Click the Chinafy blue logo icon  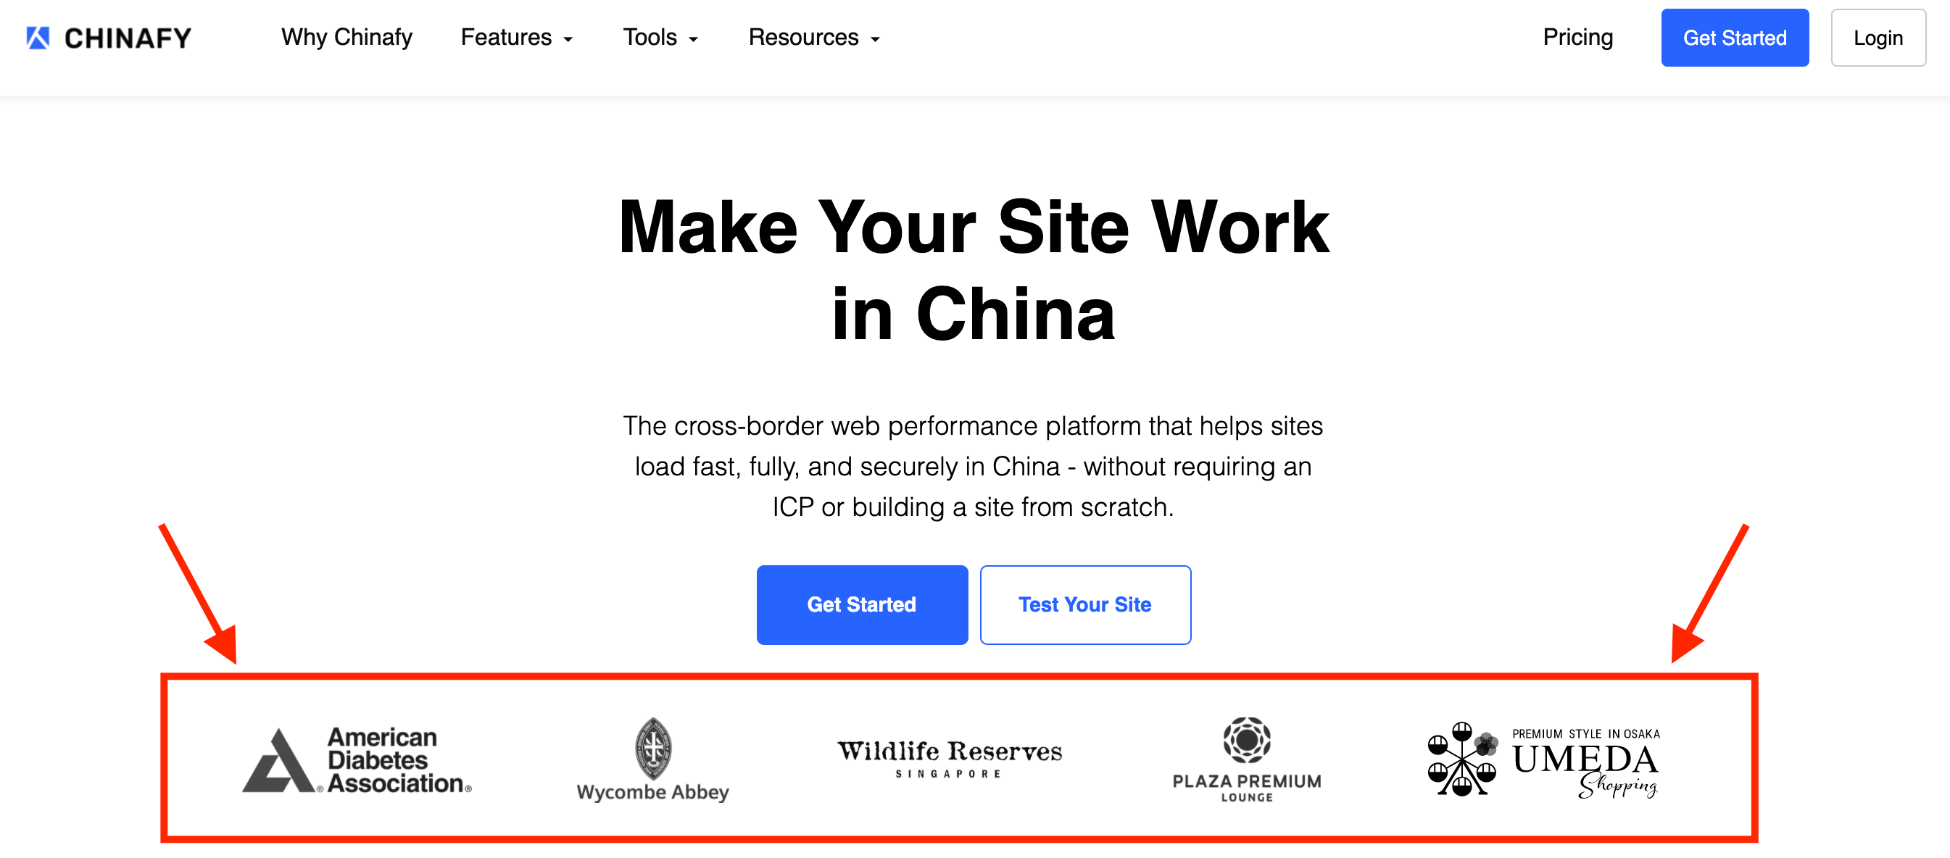(x=38, y=37)
